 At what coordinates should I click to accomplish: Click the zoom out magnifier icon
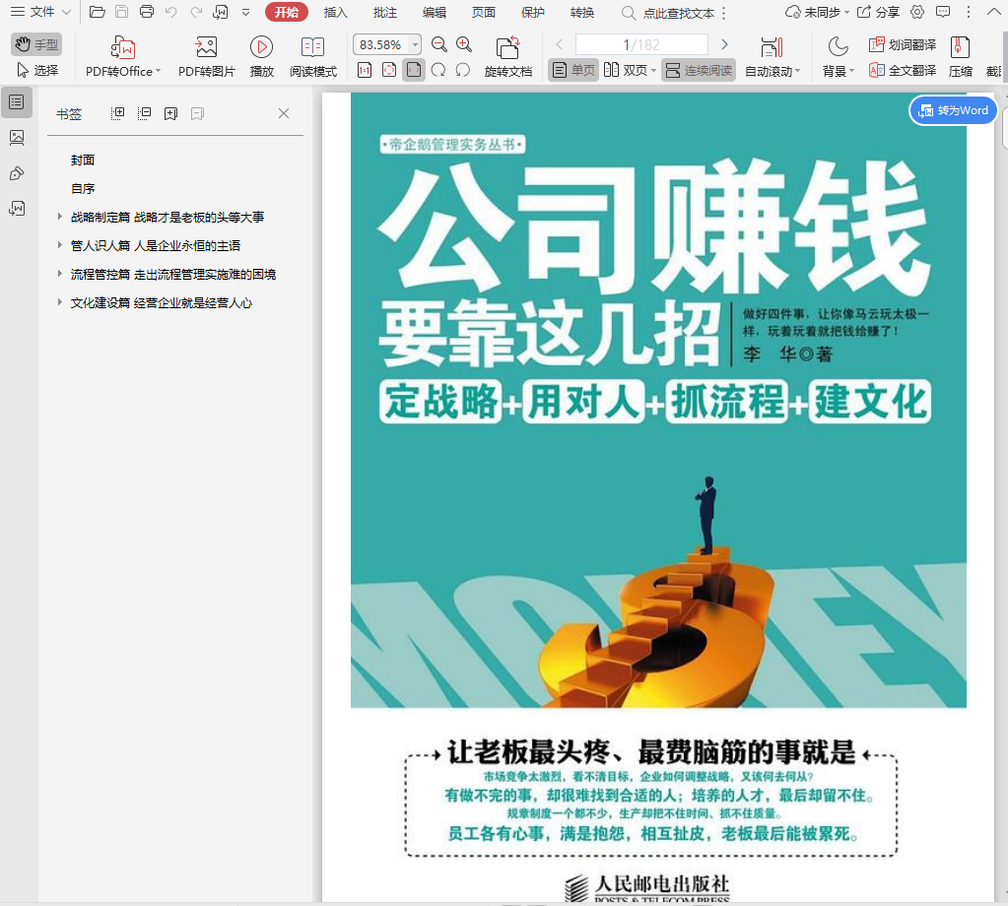[439, 44]
